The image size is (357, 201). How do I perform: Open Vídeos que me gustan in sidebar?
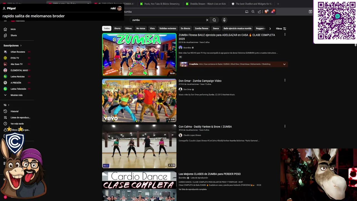[x=17, y=130]
